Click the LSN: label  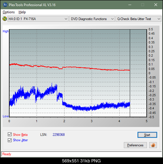44,135
